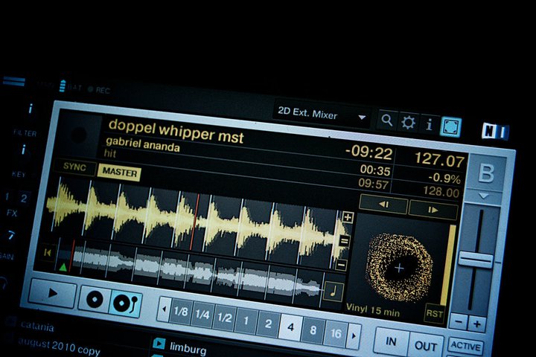Viewport: 536px width, 357px height.
Task: Nudge tempo with the right pitch bend button
Action: coord(433,210)
